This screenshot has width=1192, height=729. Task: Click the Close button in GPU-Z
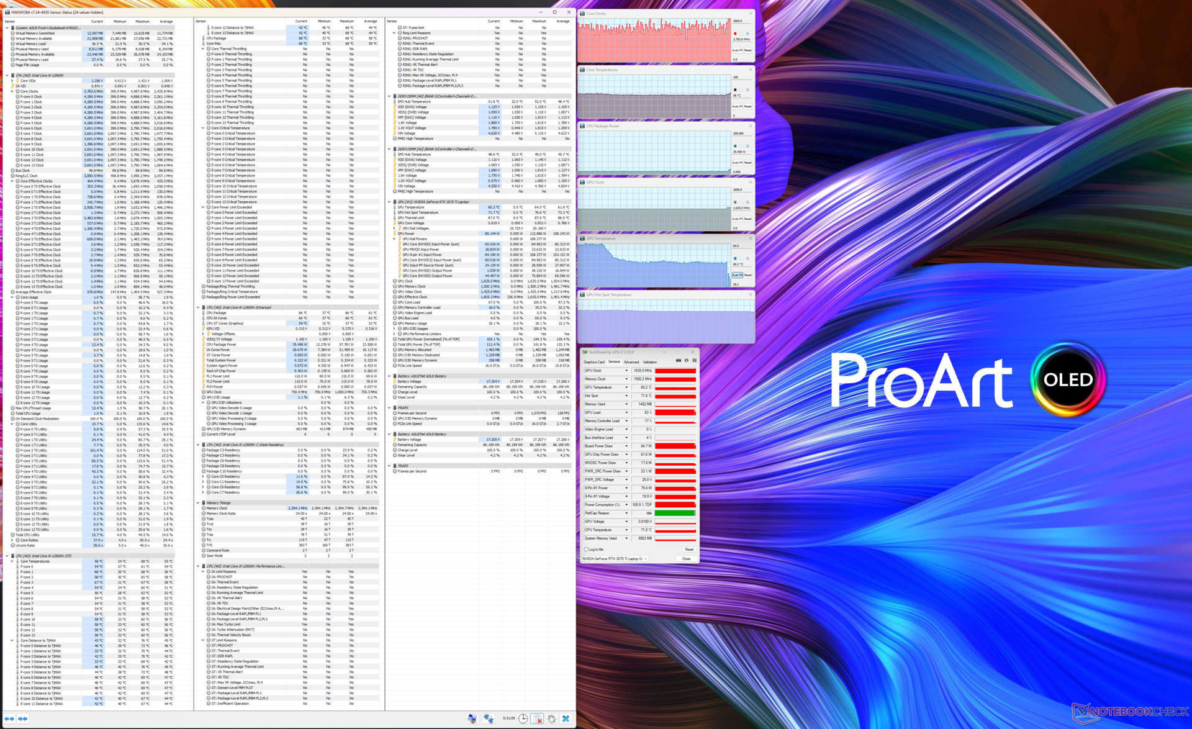point(686,559)
